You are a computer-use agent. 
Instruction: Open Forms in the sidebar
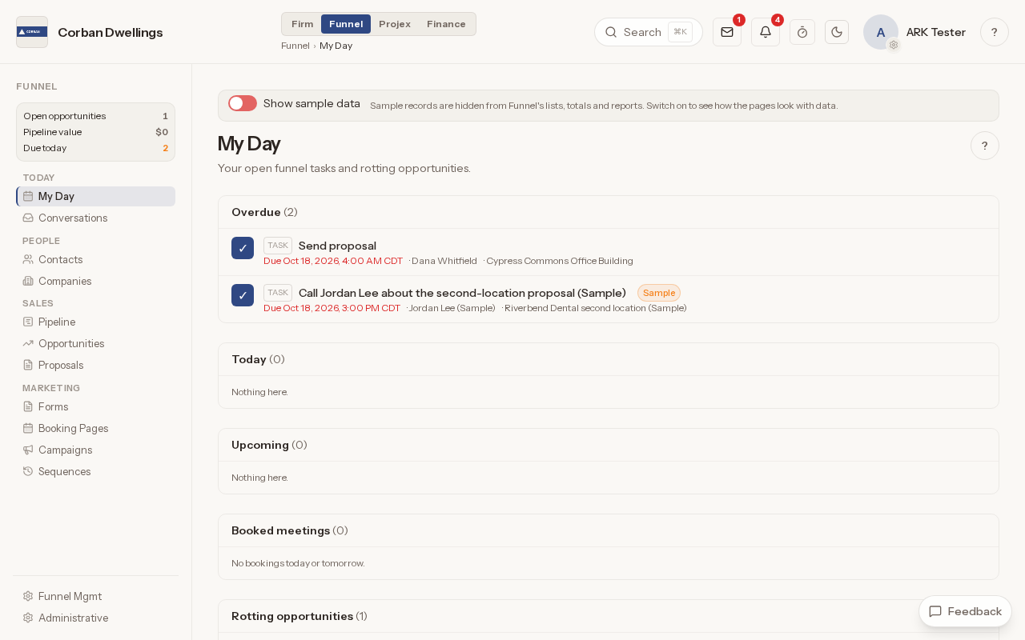click(x=95, y=406)
